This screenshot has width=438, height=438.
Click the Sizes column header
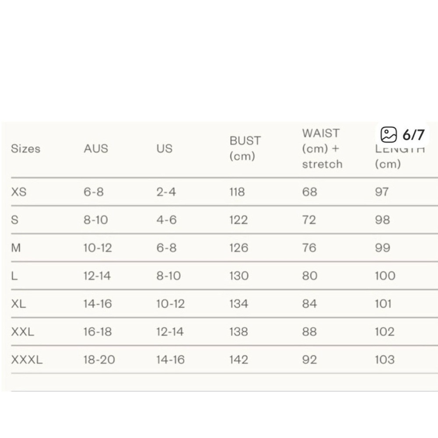coord(26,148)
